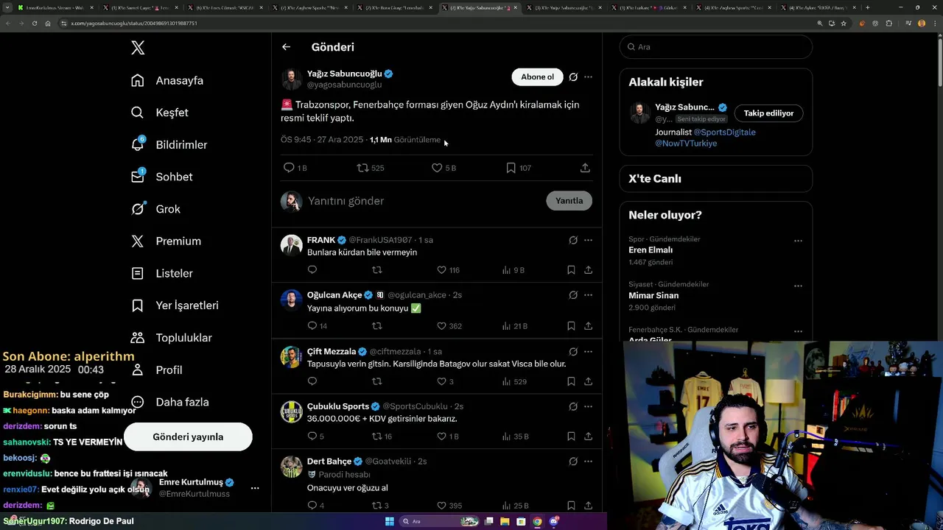This screenshot has height=530, width=943.
Task: Open Keşfet from sidebar
Action: pyautogui.click(x=160, y=113)
